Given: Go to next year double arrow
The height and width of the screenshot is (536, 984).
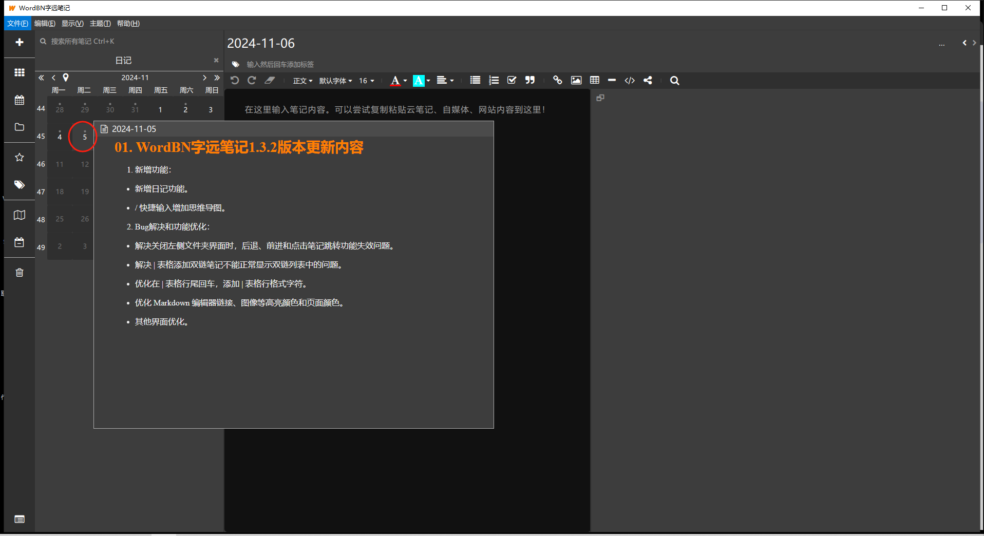Looking at the screenshot, I should point(217,78).
